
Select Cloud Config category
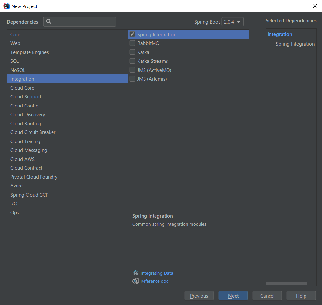68,106
